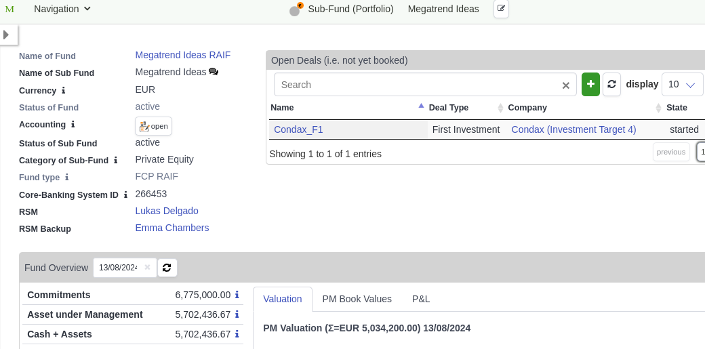Click the info icon beside Currency
This screenshot has height=349, width=705.
pos(64,90)
